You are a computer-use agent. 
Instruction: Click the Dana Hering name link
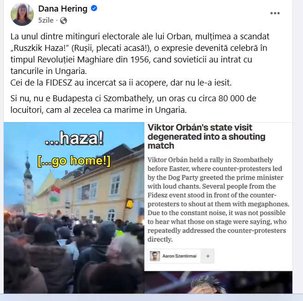tap(63, 9)
